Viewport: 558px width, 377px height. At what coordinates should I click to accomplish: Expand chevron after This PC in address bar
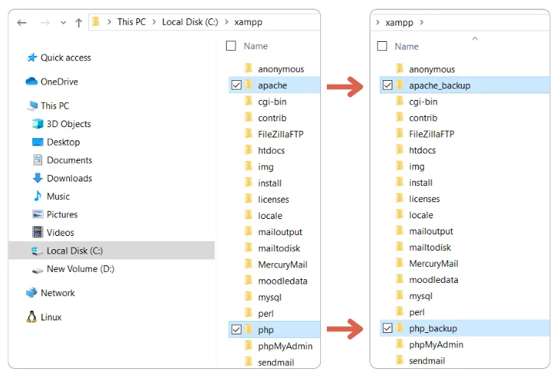pyautogui.click(x=154, y=22)
